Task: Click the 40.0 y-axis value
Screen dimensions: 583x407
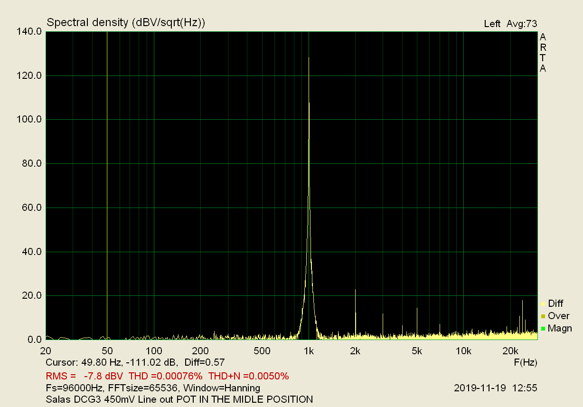Action: click(x=32, y=252)
